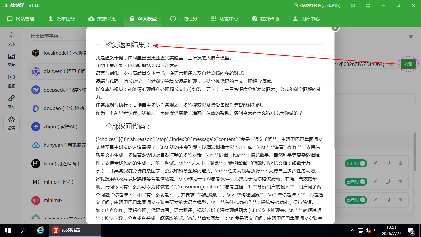Copy the middle enabled model row

388,181
